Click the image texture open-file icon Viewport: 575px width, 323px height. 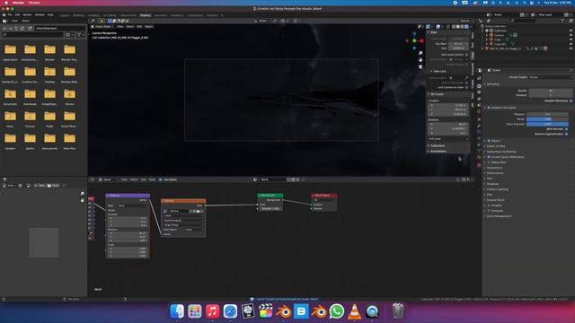198,212
